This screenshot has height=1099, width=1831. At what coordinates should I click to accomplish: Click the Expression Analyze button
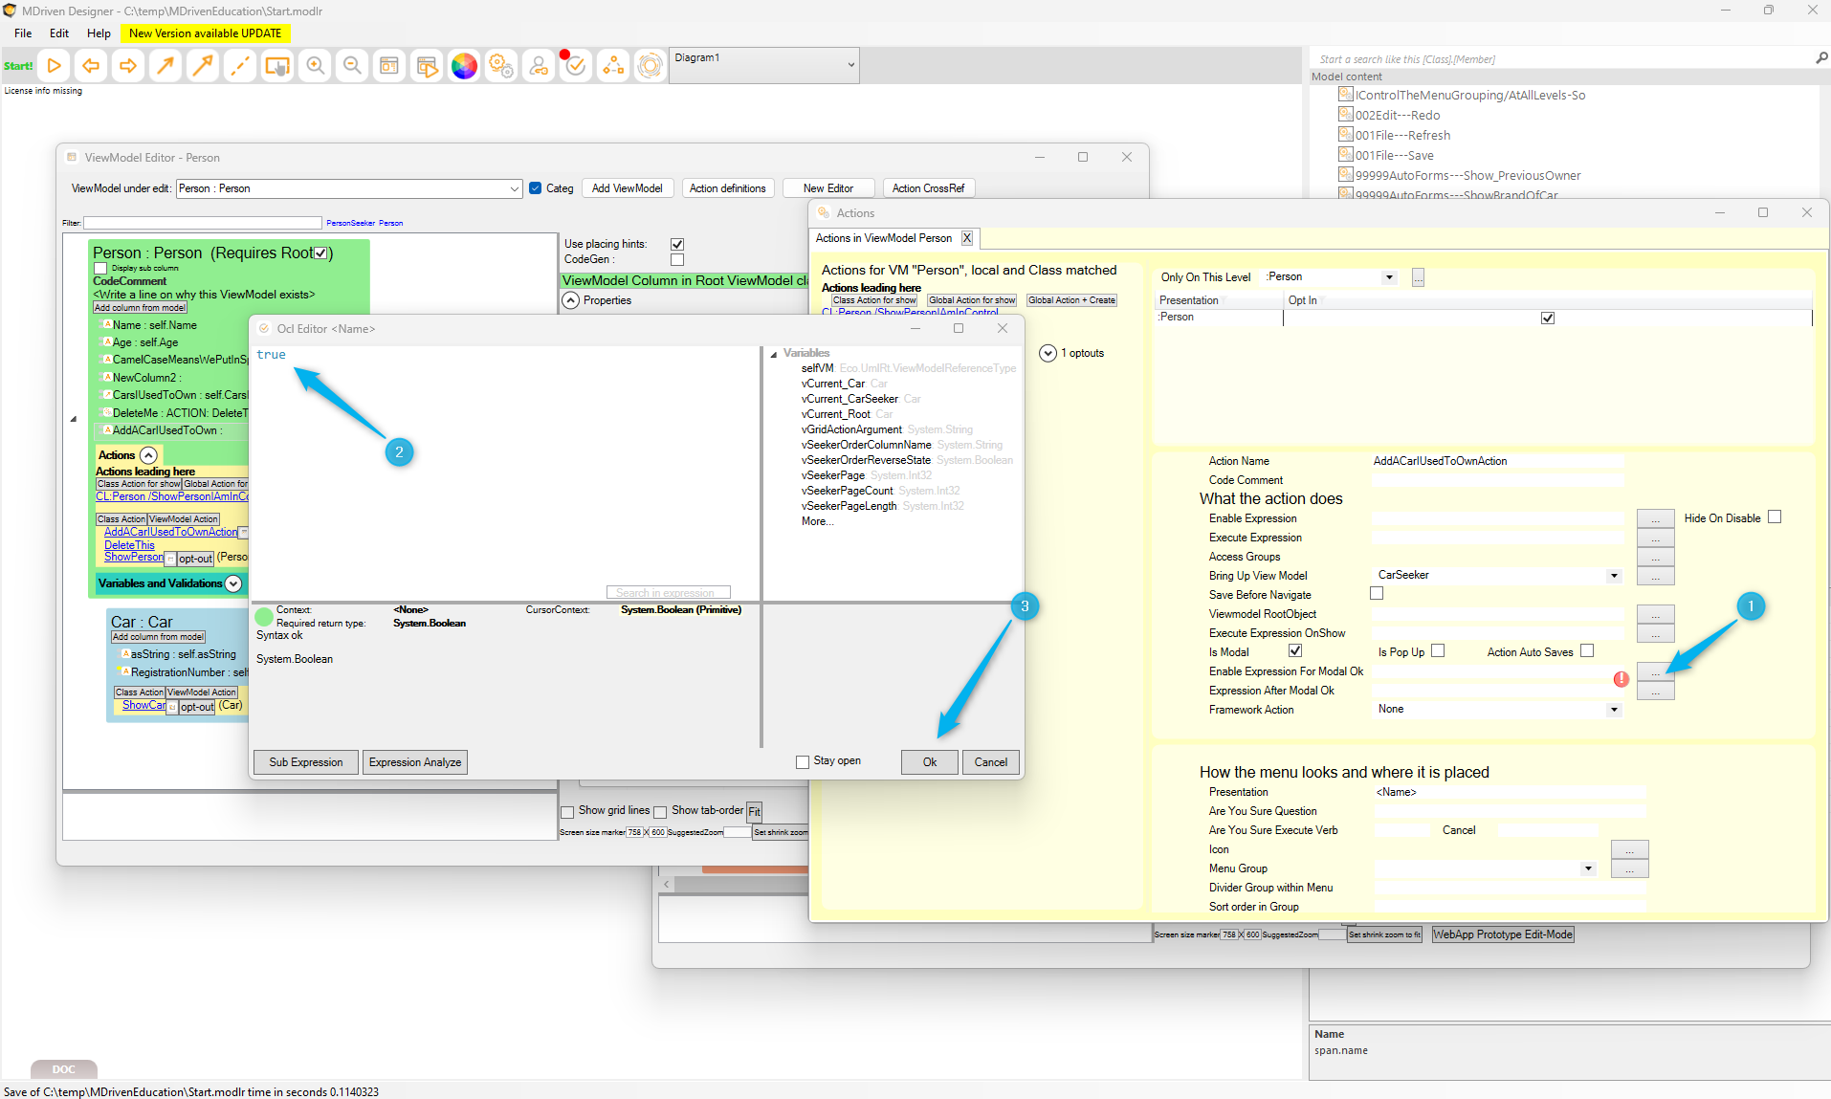[415, 762]
